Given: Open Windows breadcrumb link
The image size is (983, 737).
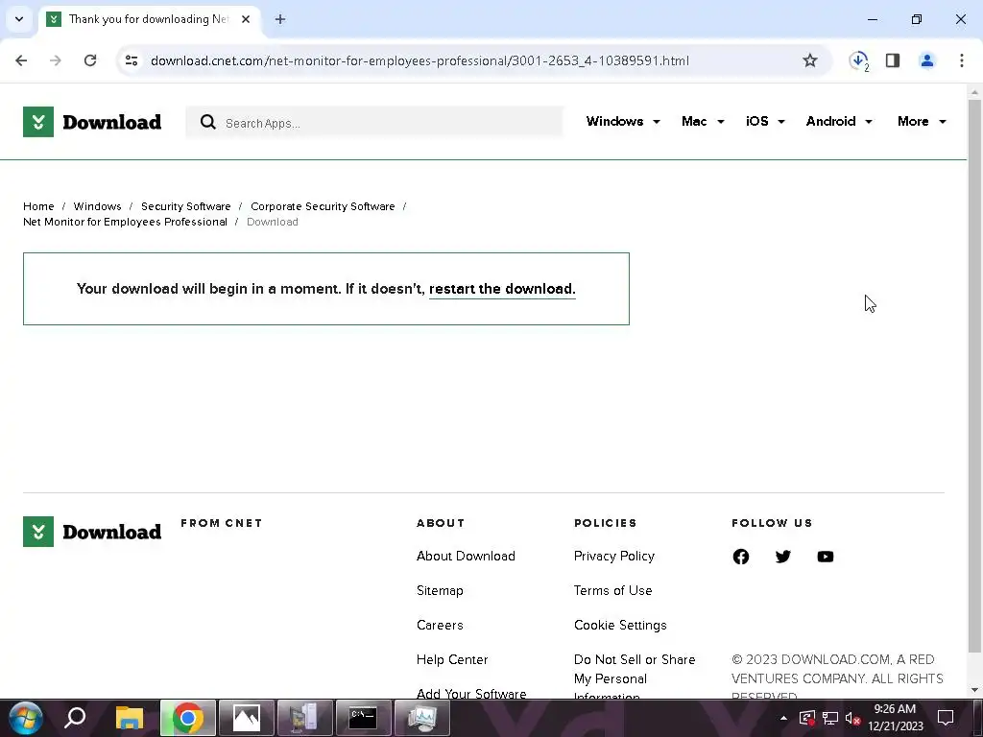Looking at the screenshot, I should 97,206.
